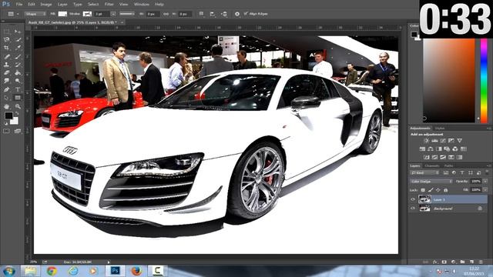The width and height of the screenshot is (493, 277).
Task: Select the Zoom tool in toolbox
Action: [x=18, y=106]
